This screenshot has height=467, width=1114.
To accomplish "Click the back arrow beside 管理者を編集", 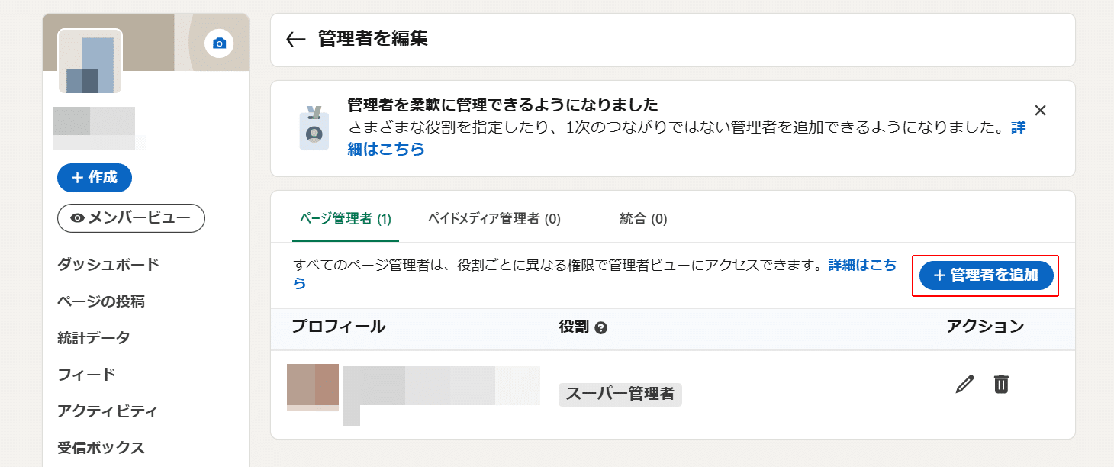I will point(295,40).
